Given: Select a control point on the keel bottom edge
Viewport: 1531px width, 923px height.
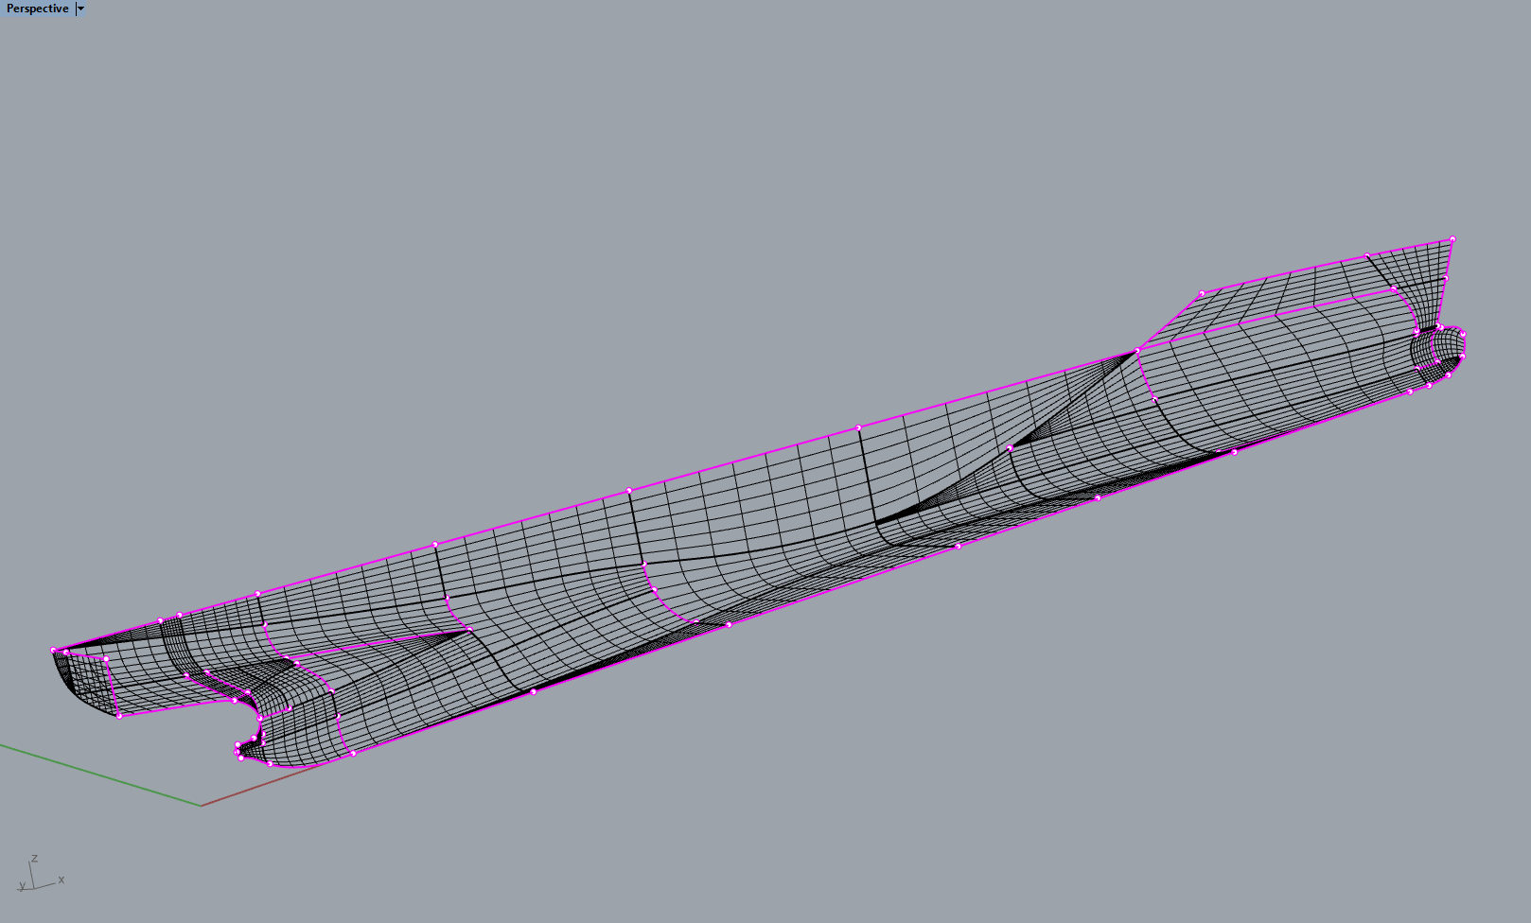Looking at the screenshot, I should point(729,624).
